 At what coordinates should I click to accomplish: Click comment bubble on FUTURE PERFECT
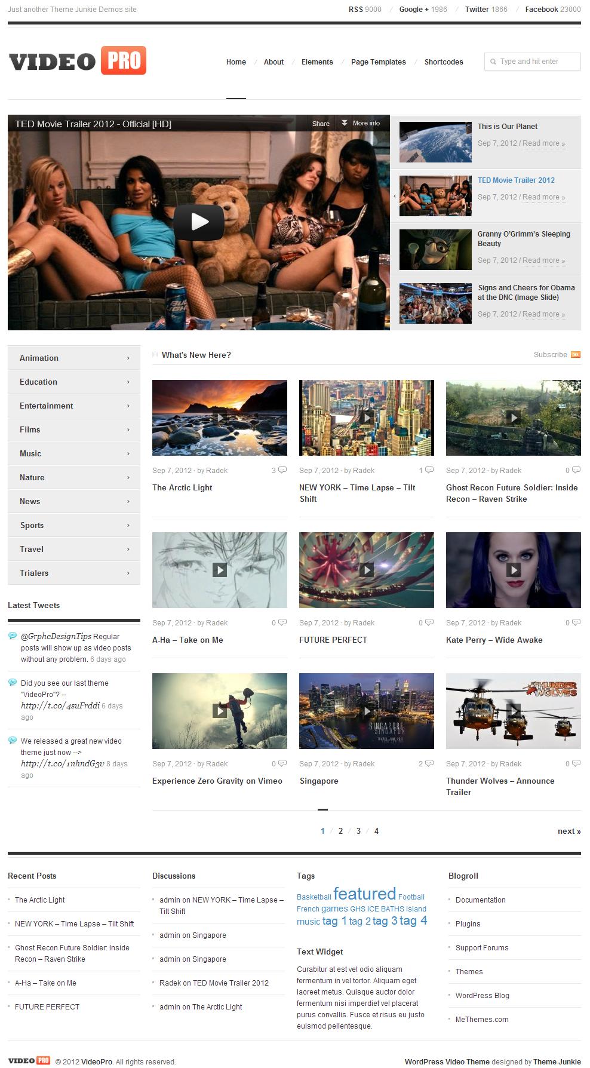429,622
